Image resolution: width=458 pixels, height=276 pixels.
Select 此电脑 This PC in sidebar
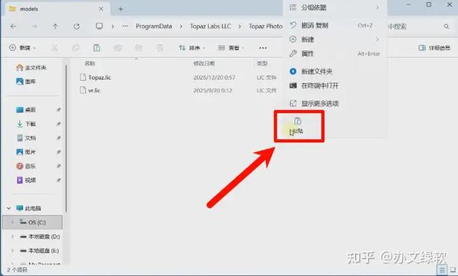coord(29,208)
